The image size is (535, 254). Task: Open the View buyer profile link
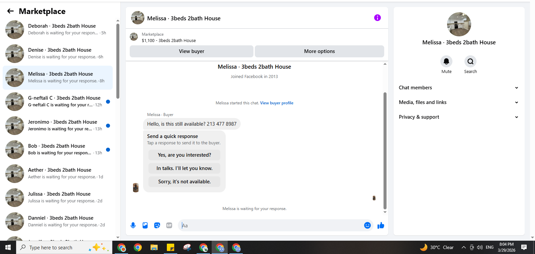click(x=277, y=103)
